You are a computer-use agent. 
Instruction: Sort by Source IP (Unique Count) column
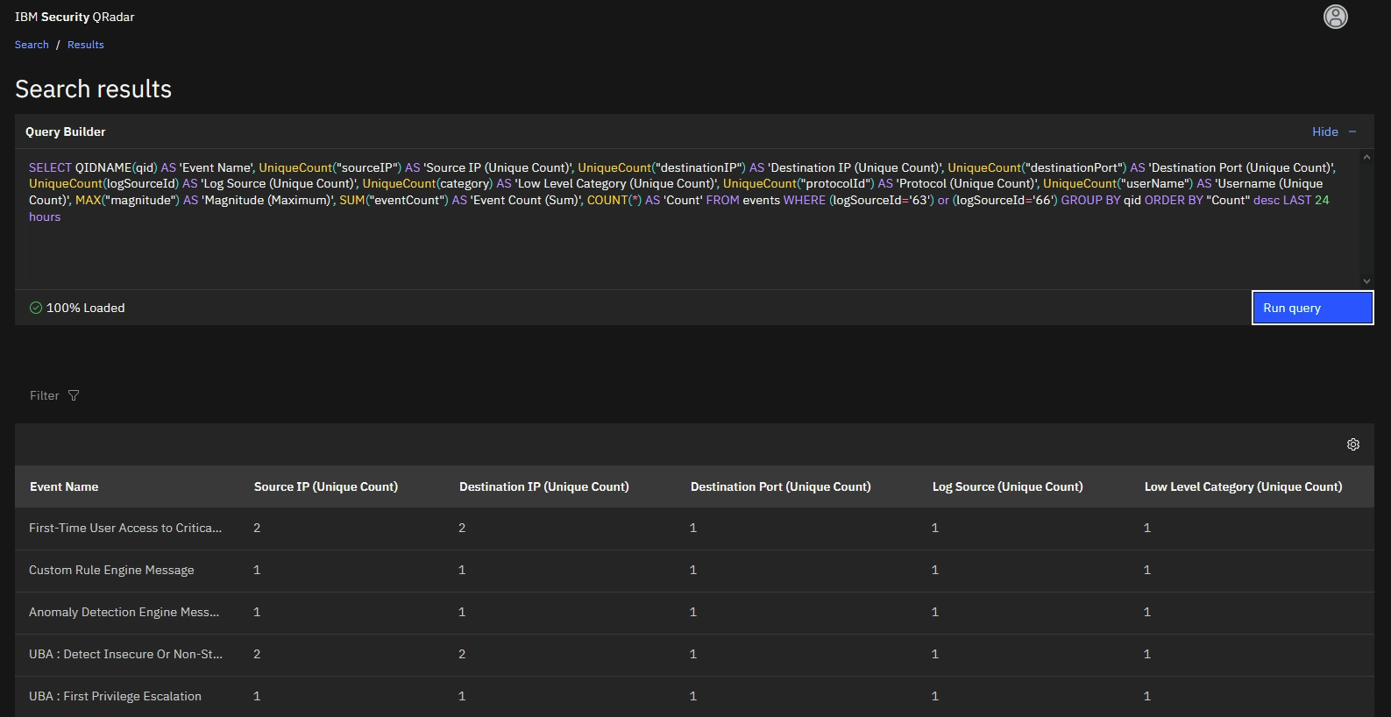(325, 486)
